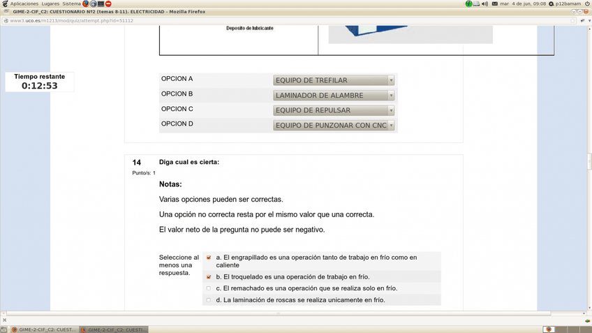Open the volume control speaker icon
This screenshot has width=592, height=333.
pyautogui.click(x=484, y=3)
